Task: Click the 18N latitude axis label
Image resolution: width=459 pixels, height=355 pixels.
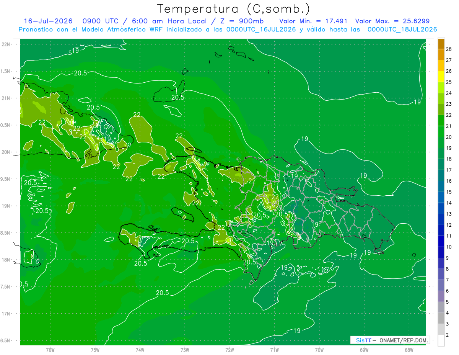Action: click(6, 260)
